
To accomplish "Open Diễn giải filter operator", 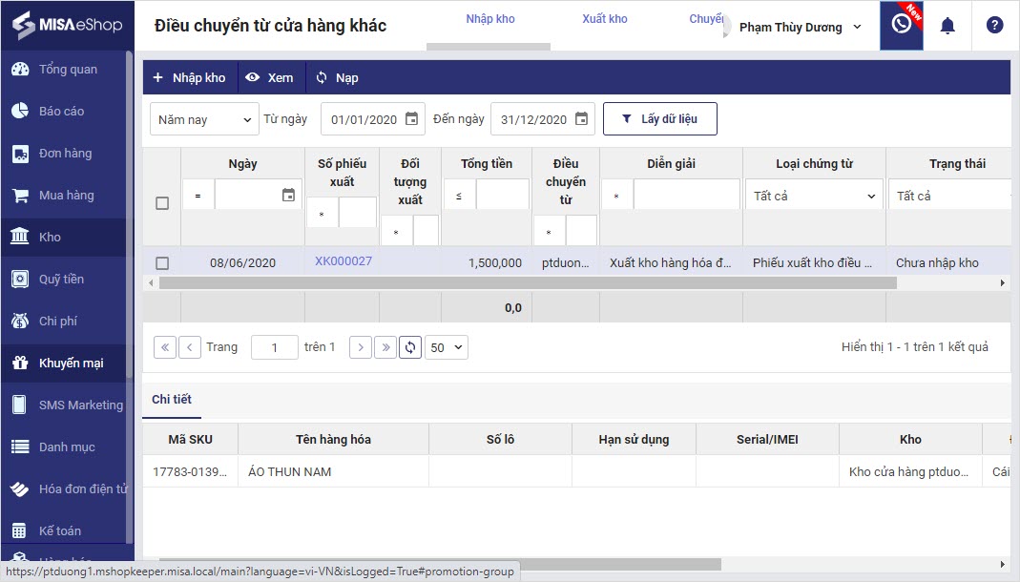I will coord(616,195).
